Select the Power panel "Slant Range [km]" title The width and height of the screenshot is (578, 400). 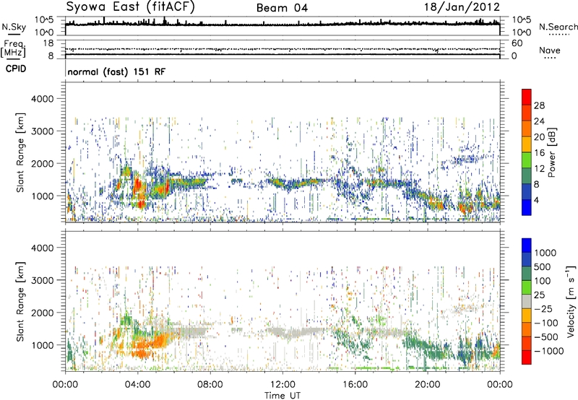tap(20, 152)
